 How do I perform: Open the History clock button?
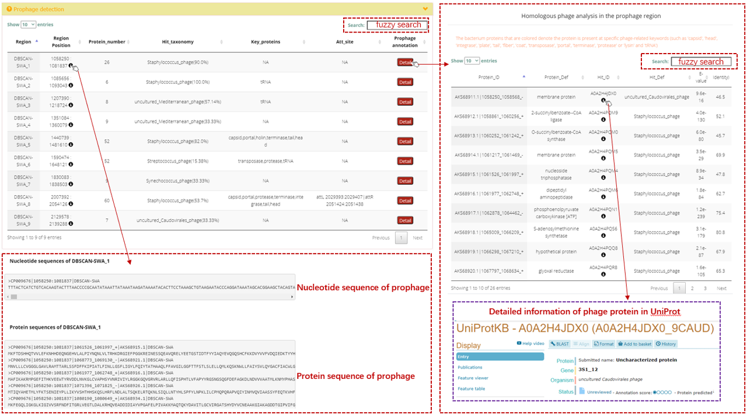pyautogui.click(x=666, y=344)
